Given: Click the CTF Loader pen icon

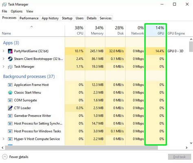Looking at the screenshot, I should (10, 108).
